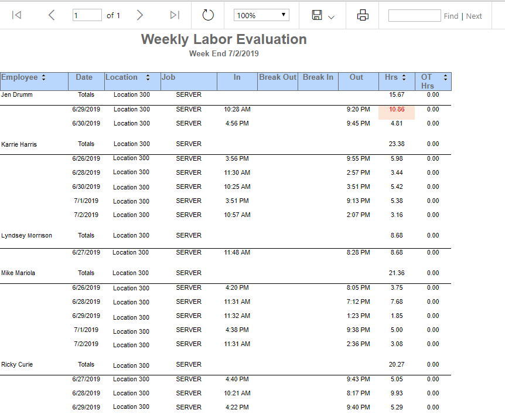Export the report using the save icon
Screen dimensions: 505x420
point(316,15)
